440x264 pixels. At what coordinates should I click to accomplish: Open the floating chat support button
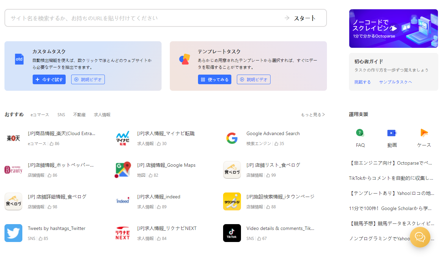pos(420,237)
